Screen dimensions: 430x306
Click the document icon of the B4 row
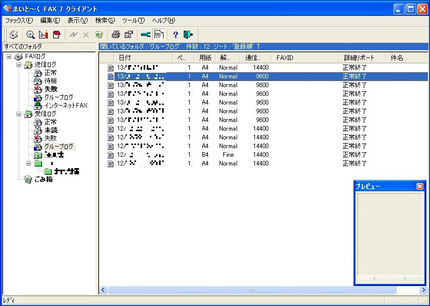click(x=110, y=155)
